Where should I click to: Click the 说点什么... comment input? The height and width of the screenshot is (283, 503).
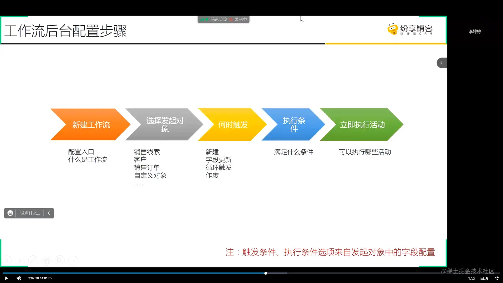point(30,213)
